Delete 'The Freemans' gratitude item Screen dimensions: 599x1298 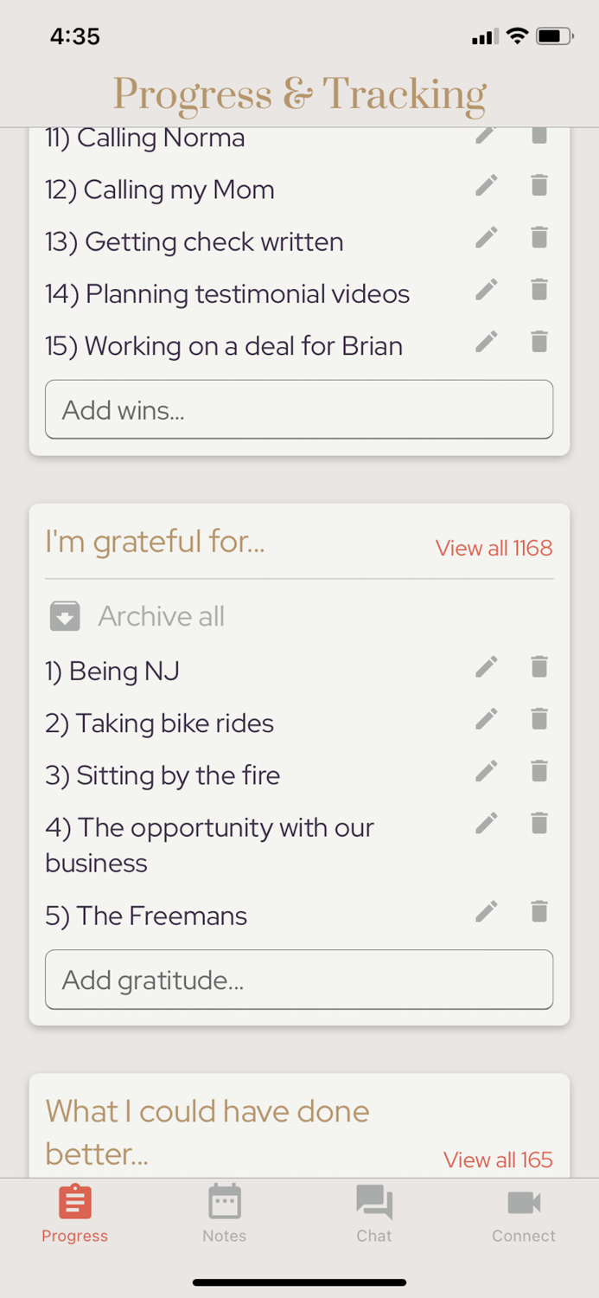[539, 910]
